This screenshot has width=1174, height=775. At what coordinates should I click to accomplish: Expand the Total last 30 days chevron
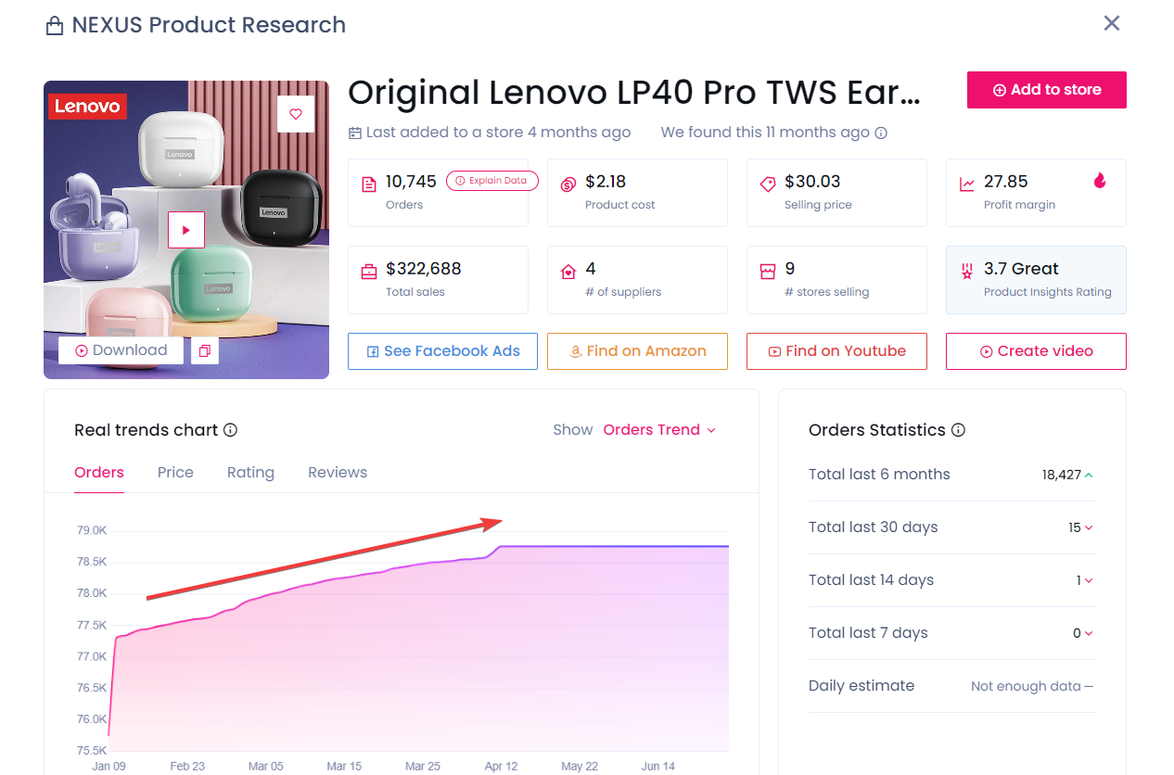[1089, 527]
